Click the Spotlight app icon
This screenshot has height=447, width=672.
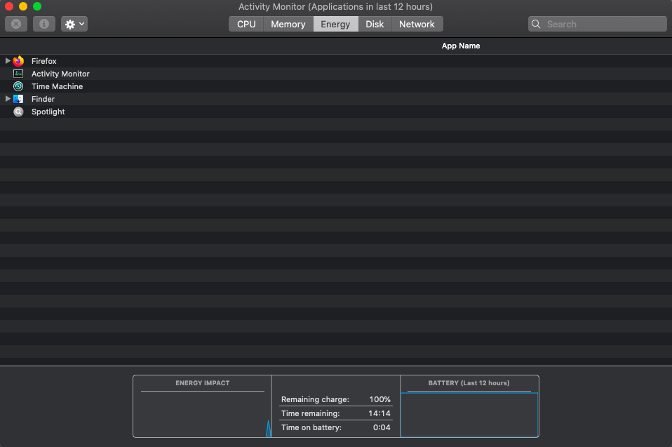18,112
